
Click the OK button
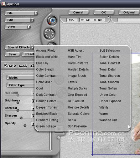[104, 13]
